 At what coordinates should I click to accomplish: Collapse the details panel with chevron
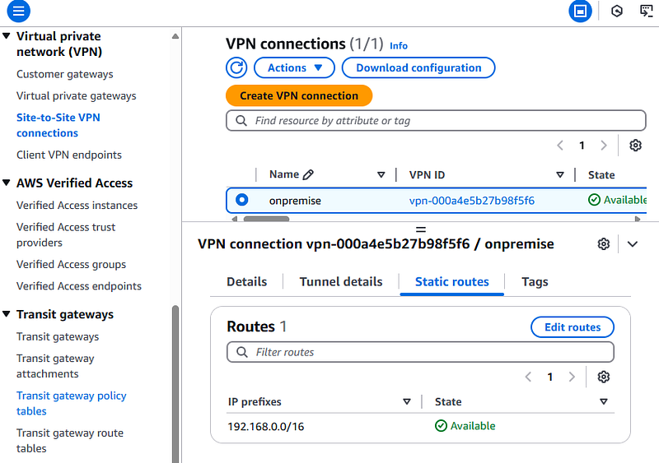point(632,244)
